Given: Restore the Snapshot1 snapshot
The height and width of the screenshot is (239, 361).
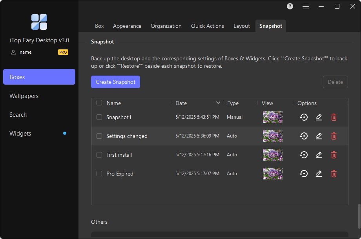Looking at the screenshot, I should [x=304, y=117].
